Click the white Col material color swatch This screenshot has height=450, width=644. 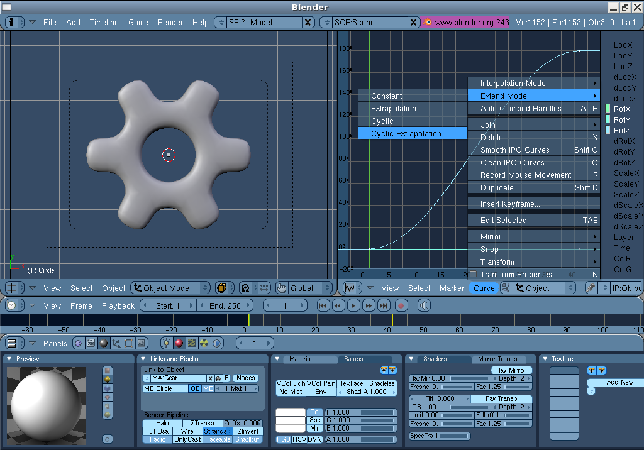(x=291, y=412)
